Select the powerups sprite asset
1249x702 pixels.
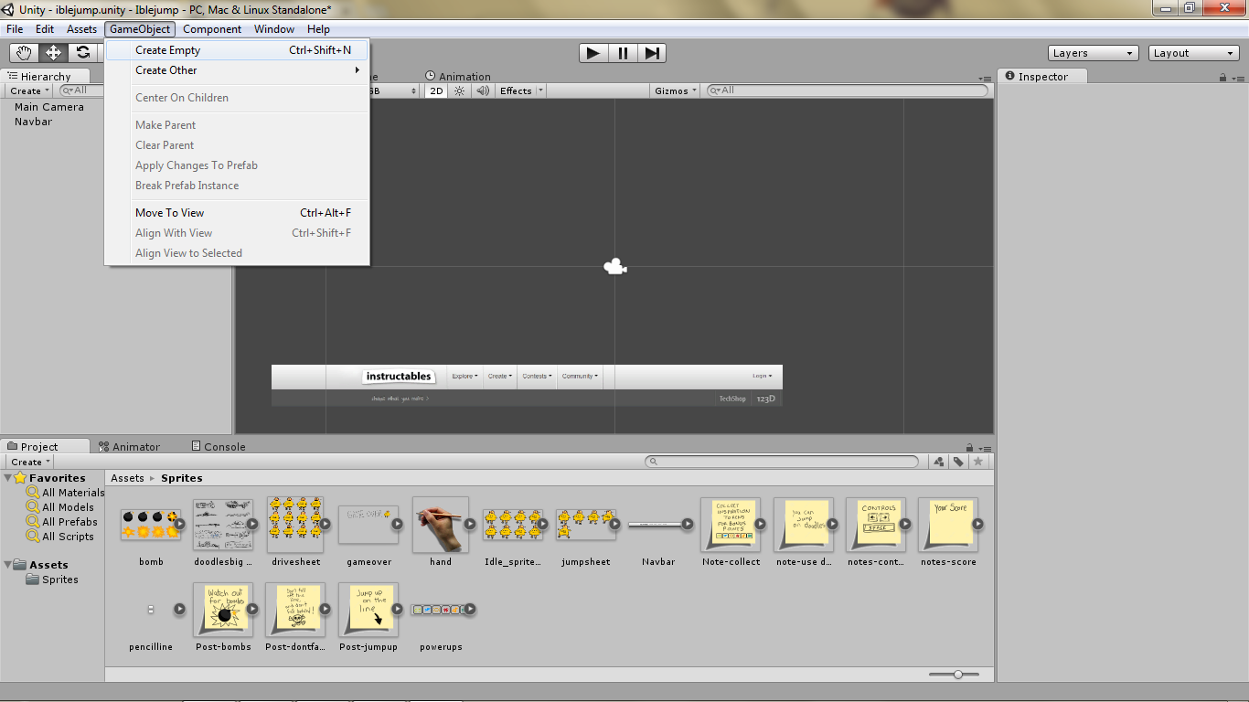[x=440, y=610]
